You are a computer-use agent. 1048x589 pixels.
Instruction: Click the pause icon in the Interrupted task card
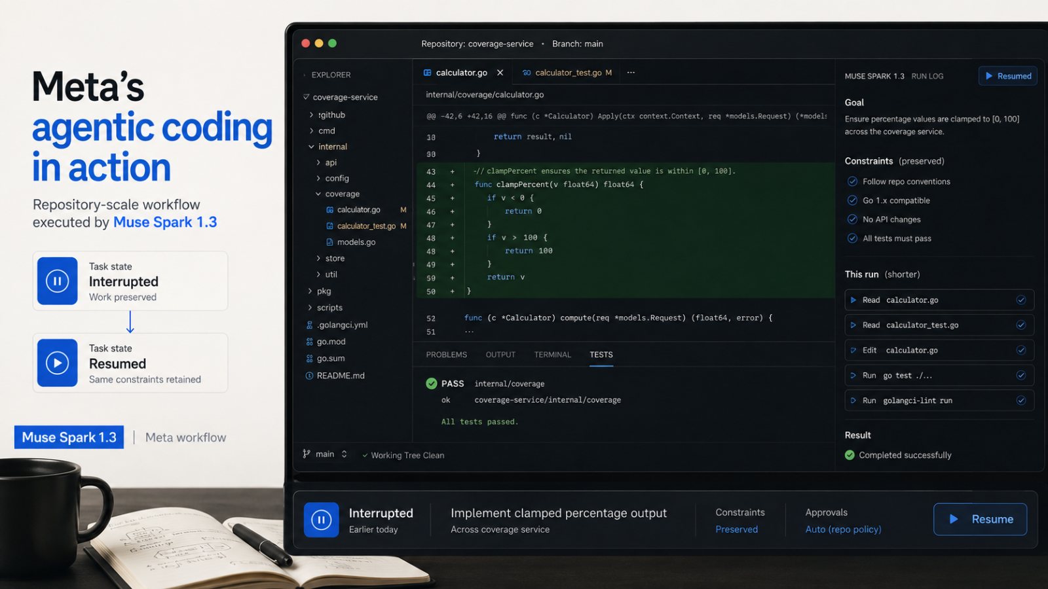pos(57,281)
